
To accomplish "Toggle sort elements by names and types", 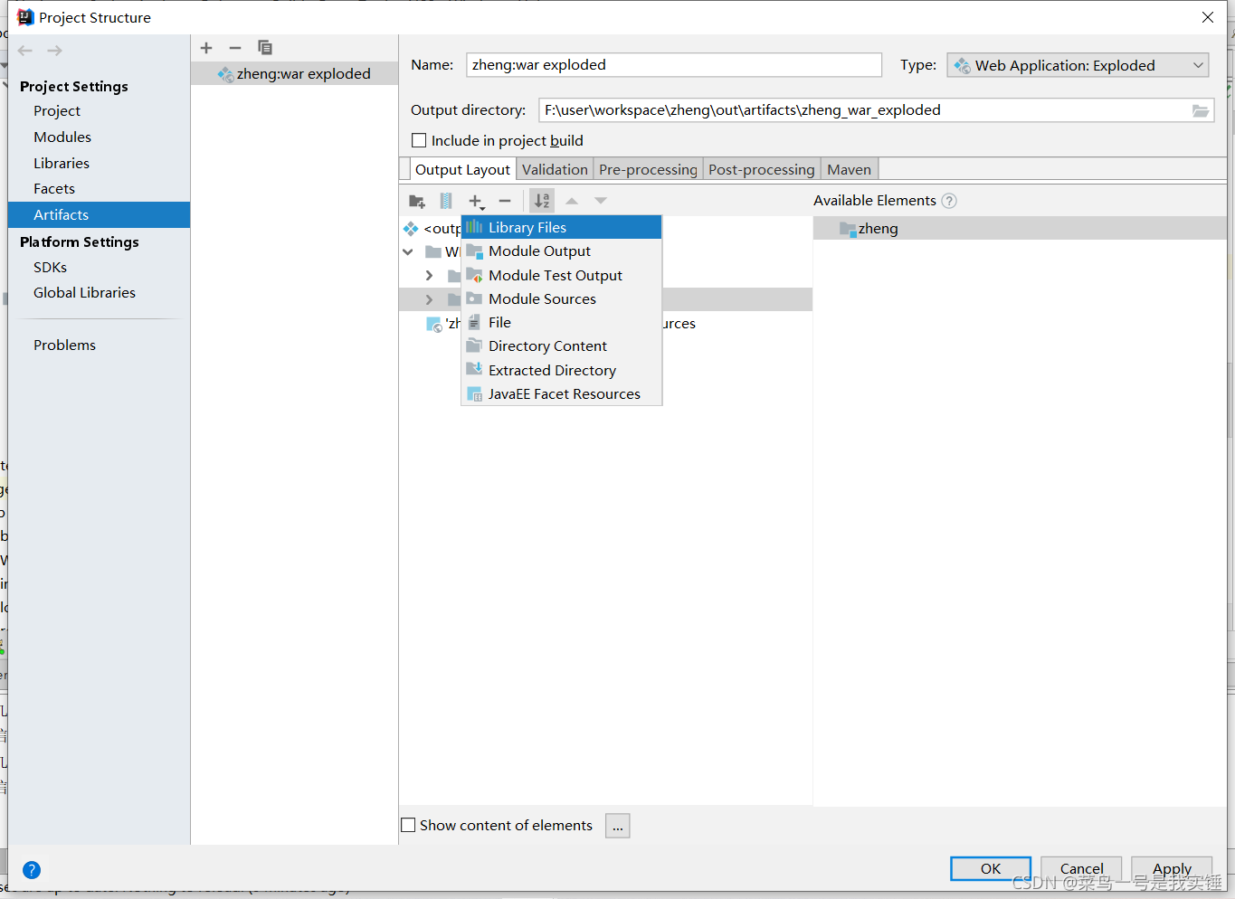I will click(542, 201).
